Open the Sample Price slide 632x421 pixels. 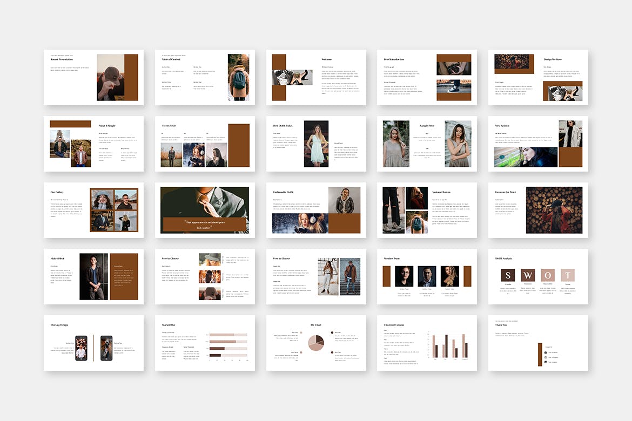pyautogui.click(x=427, y=144)
